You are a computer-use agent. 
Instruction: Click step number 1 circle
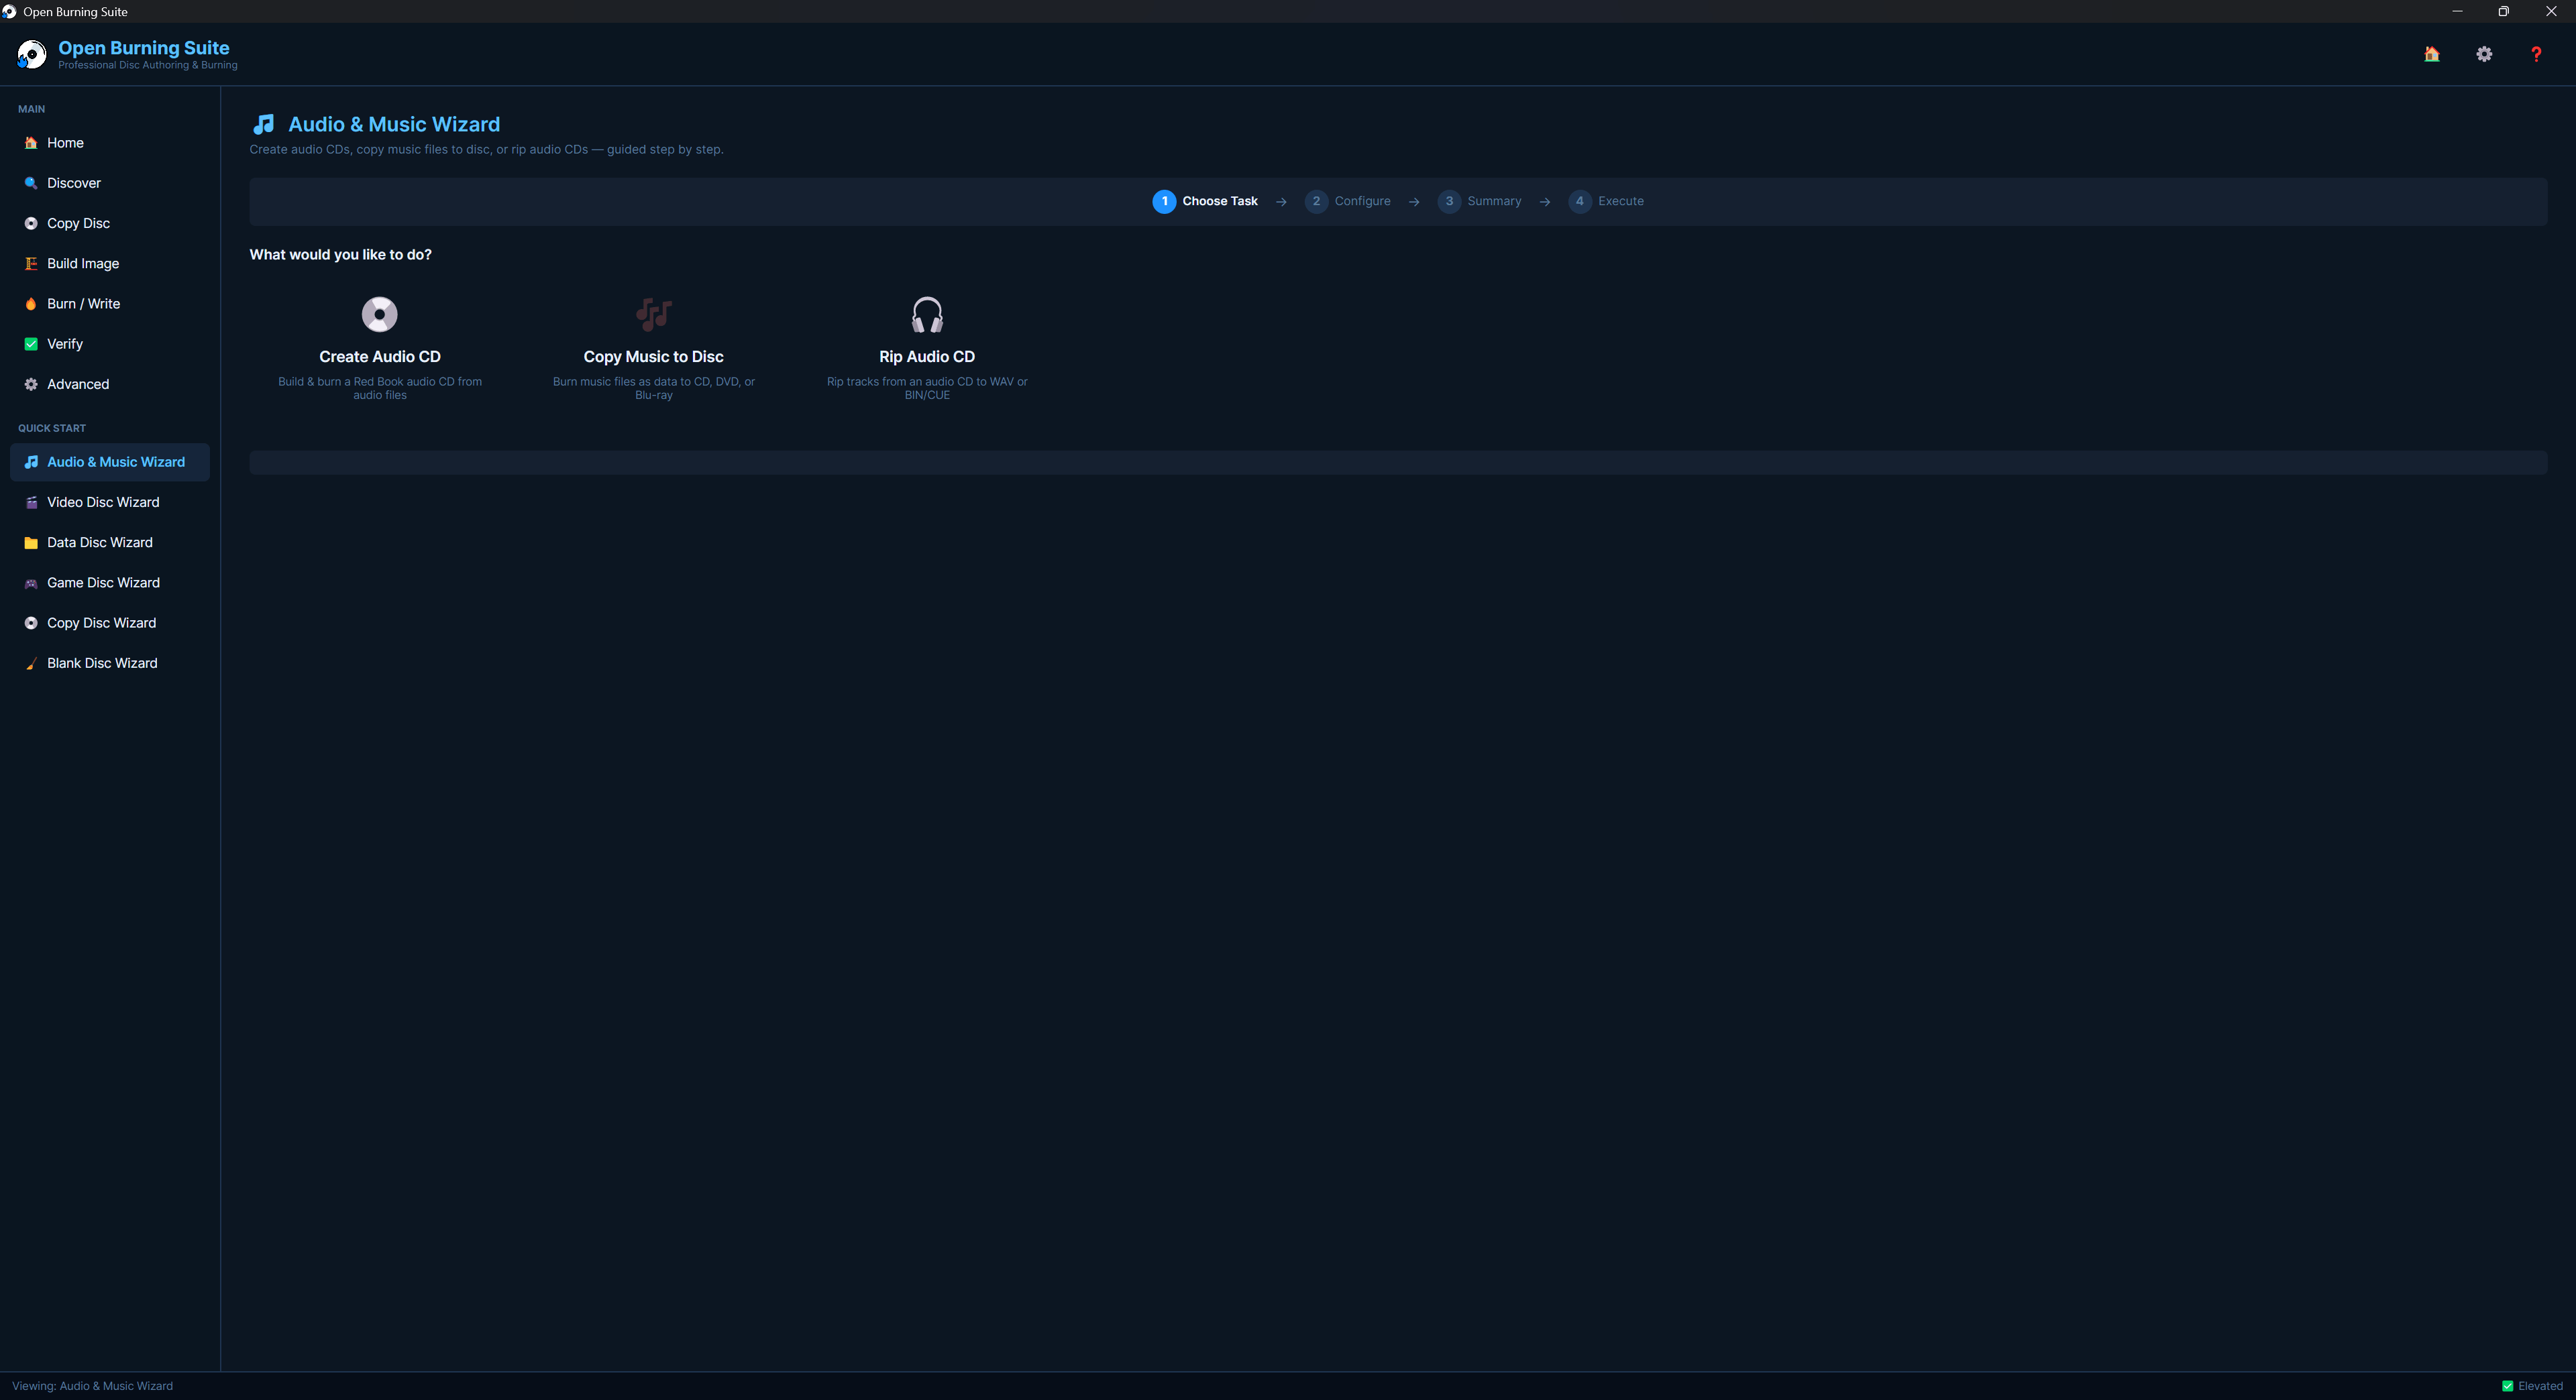(x=1164, y=201)
